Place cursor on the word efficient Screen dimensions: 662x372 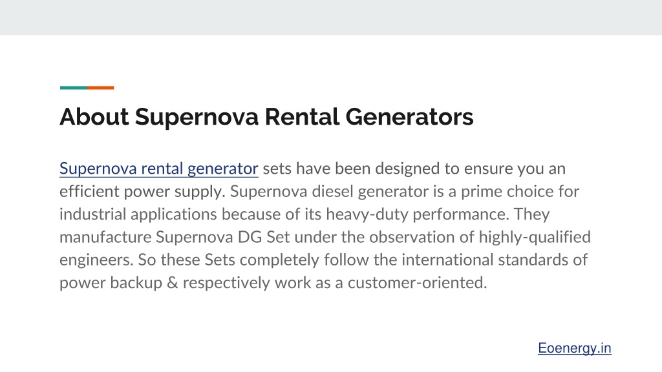tap(89, 191)
